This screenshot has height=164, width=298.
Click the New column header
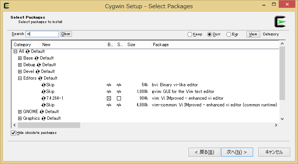pyautogui.click(x=73, y=45)
